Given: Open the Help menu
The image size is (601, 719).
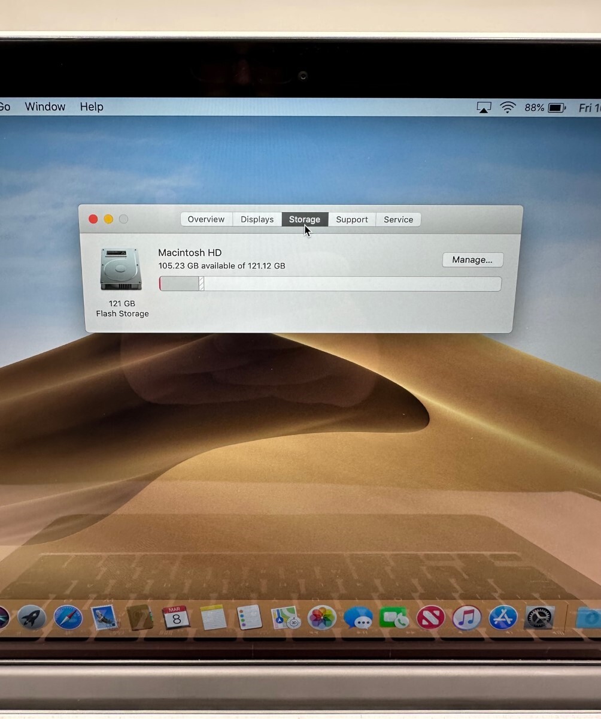Looking at the screenshot, I should (x=92, y=107).
